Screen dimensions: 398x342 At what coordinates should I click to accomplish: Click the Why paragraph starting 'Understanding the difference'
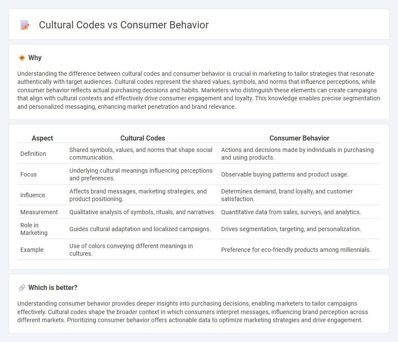[x=199, y=90]
